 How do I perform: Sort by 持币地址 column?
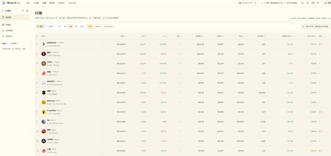[x=261, y=36]
